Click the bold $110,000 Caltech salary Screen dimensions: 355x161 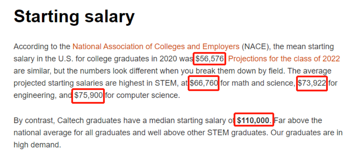(x=253, y=121)
